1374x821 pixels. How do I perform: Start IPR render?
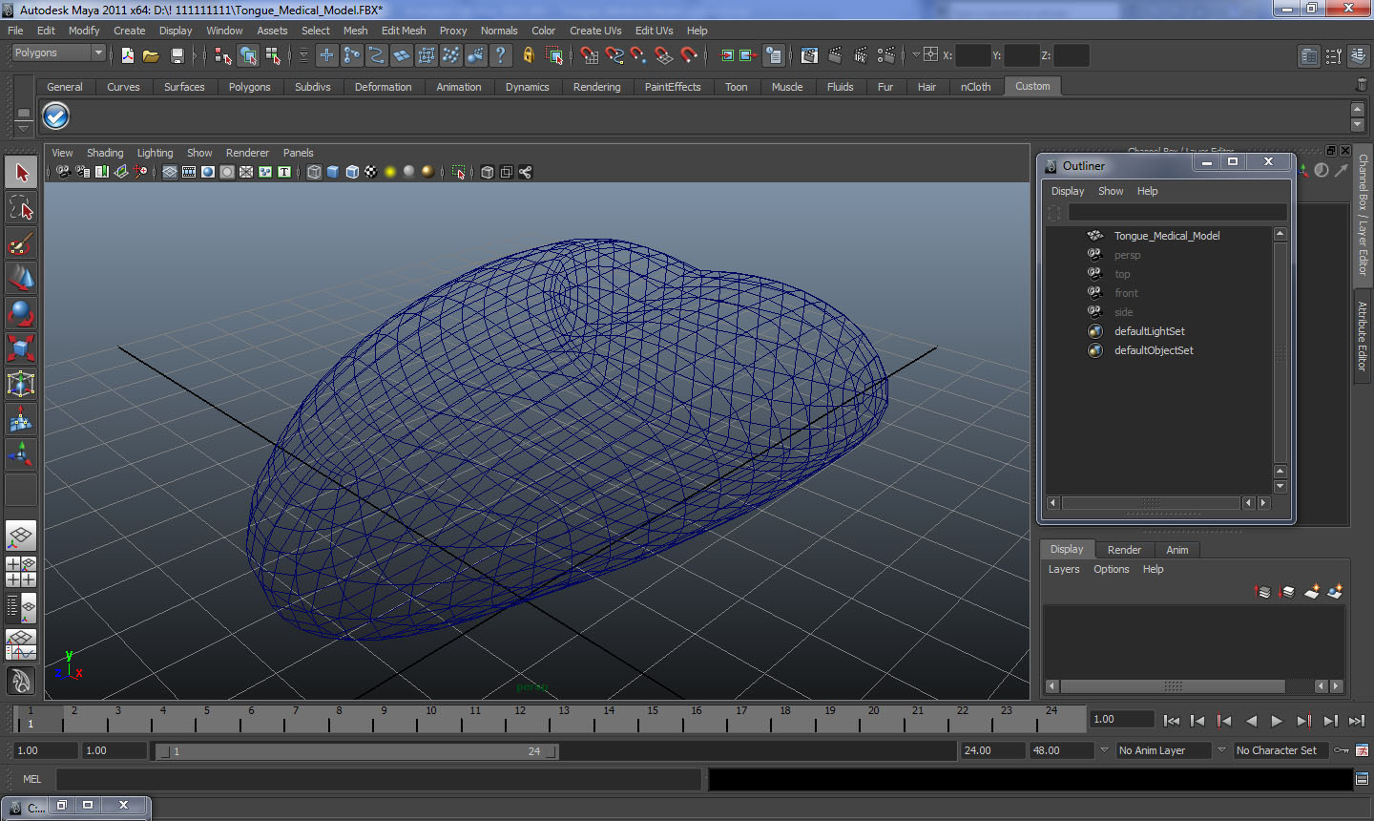tap(861, 55)
